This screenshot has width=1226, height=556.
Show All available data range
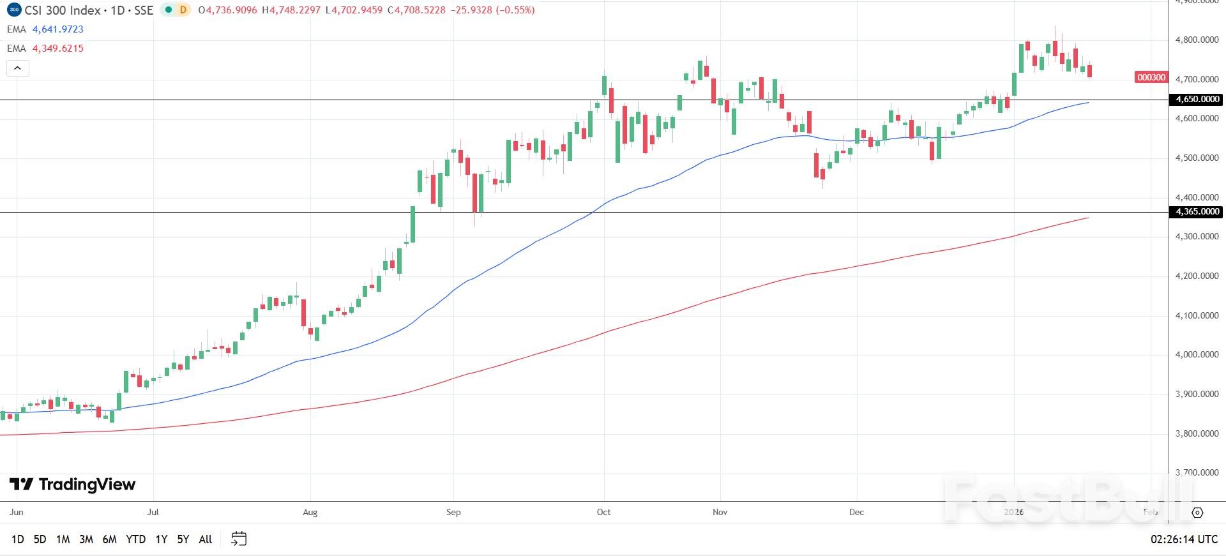pos(205,539)
